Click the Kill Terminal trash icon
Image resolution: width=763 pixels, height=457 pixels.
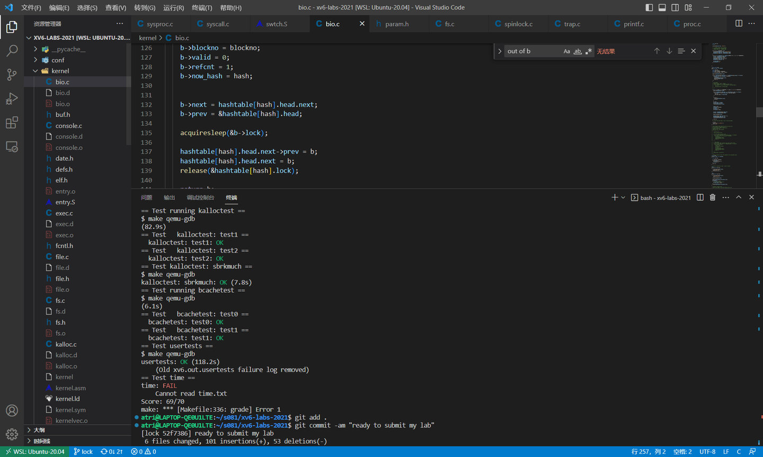pyautogui.click(x=713, y=198)
